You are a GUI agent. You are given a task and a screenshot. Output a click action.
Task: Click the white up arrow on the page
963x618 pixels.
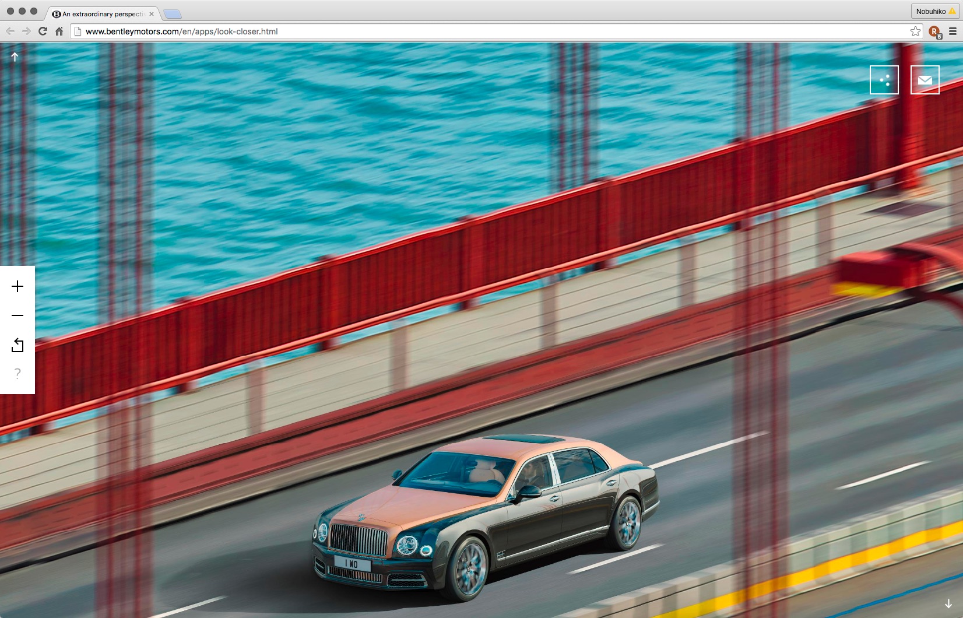point(15,57)
